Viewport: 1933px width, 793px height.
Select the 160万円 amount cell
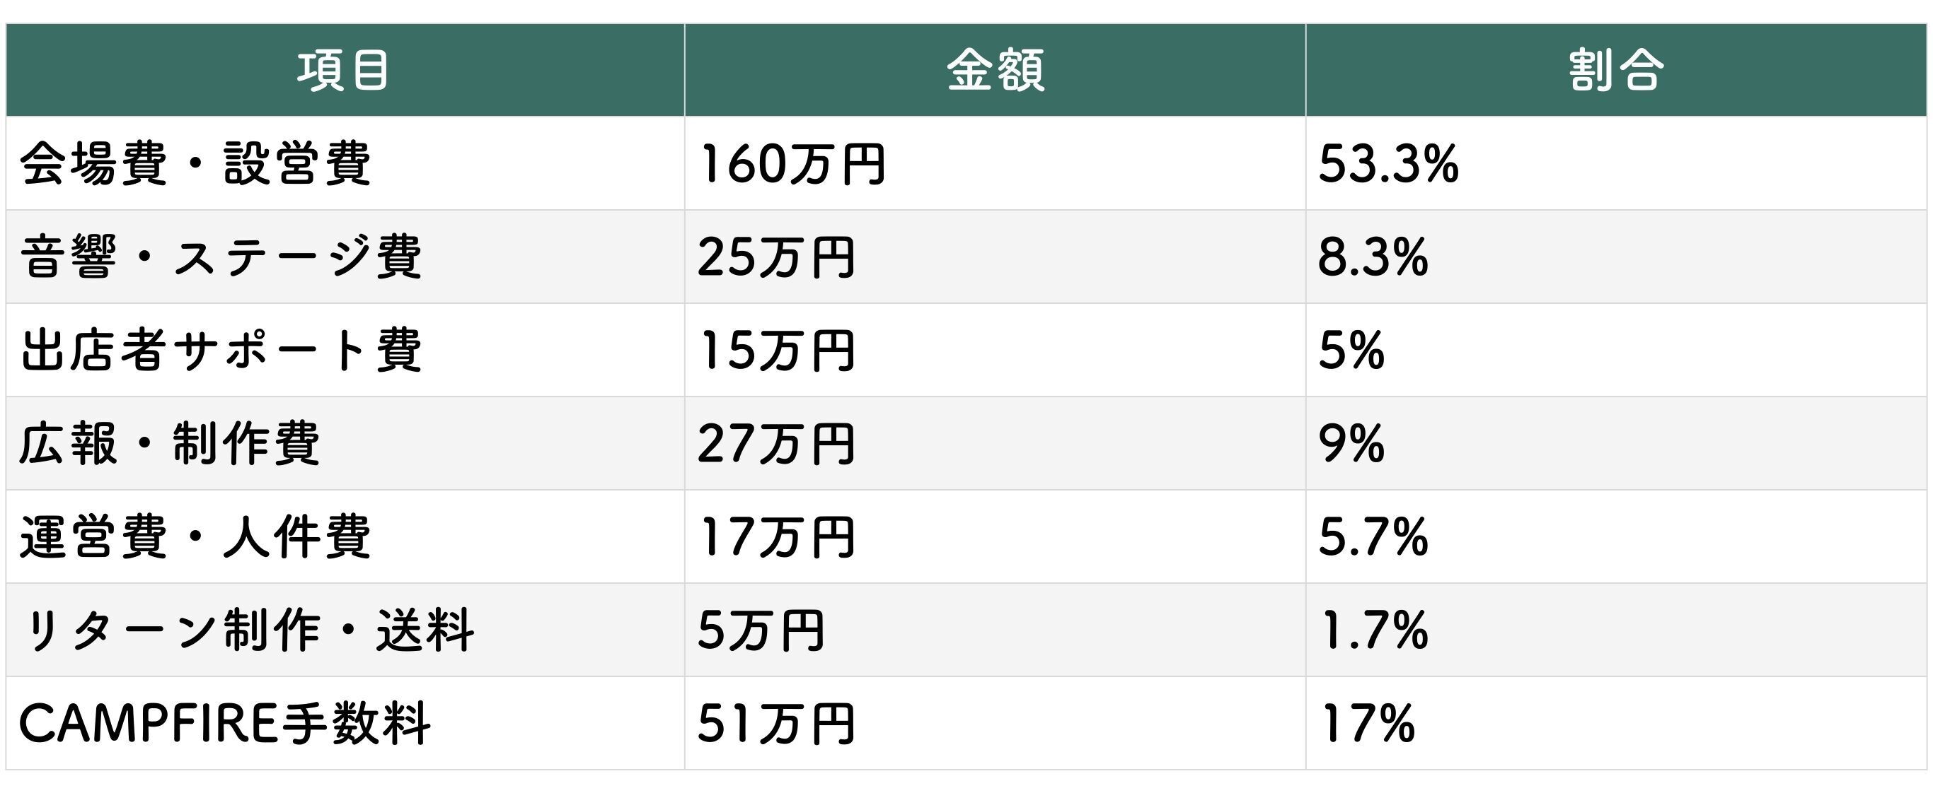click(792, 163)
